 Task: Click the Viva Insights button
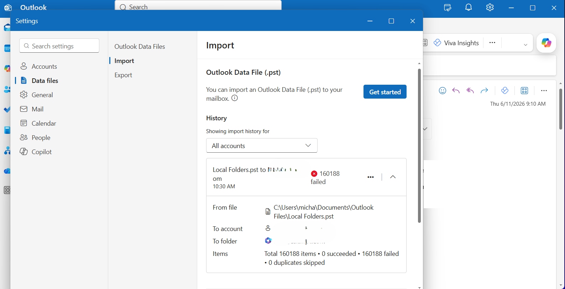[x=456, y=43]
